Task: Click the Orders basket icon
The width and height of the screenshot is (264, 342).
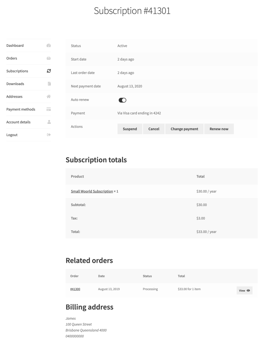Action: coord(49,58)
